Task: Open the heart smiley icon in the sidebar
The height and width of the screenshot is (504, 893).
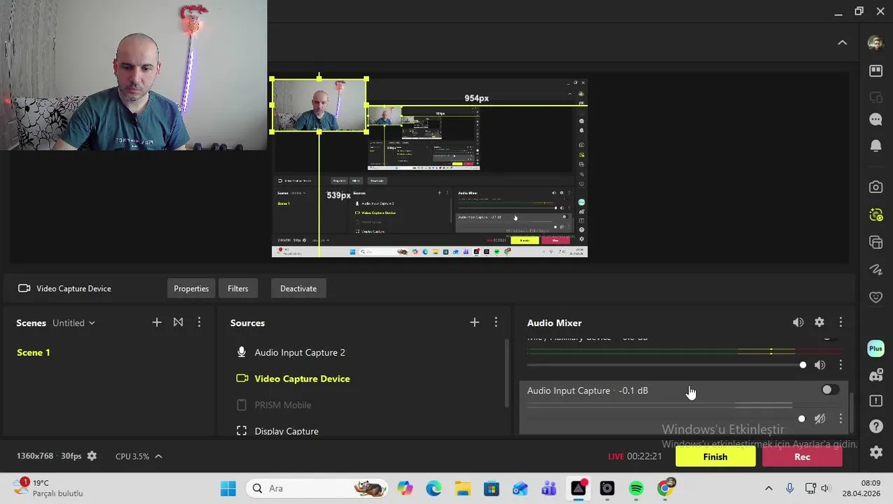Action: [x=875, y=297]
